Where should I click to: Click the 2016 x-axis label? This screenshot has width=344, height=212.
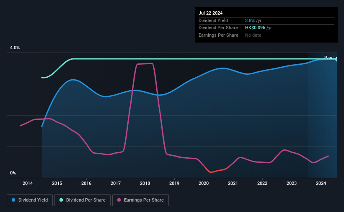86,183
